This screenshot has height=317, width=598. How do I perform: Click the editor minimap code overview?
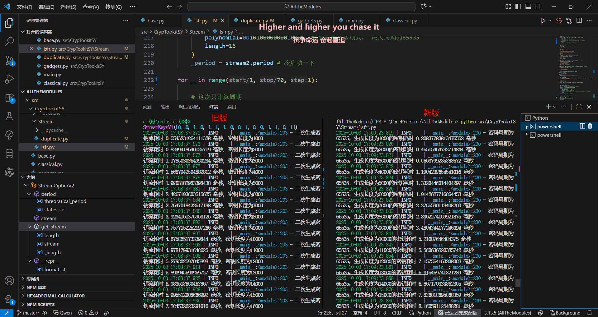574,67
